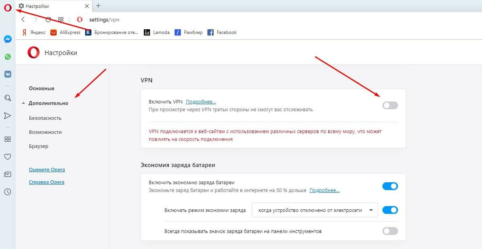Open Speed Dial start page button in toolbar
Viewport: 482px width, 249px height.
pyautogui.click(x=61, y=19)
